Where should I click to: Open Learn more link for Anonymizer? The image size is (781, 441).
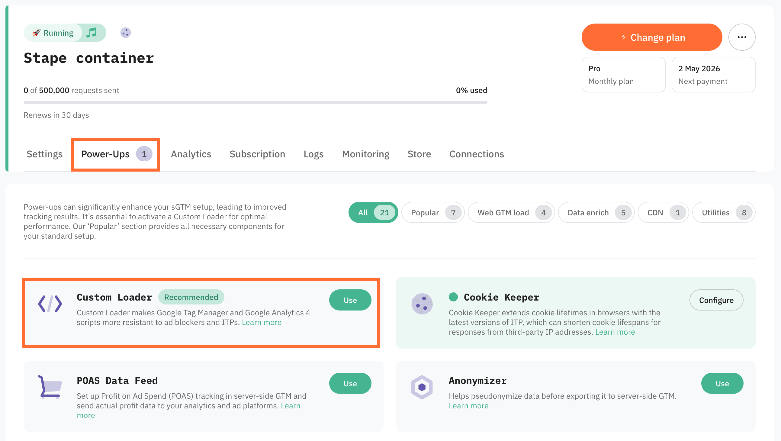468,406
